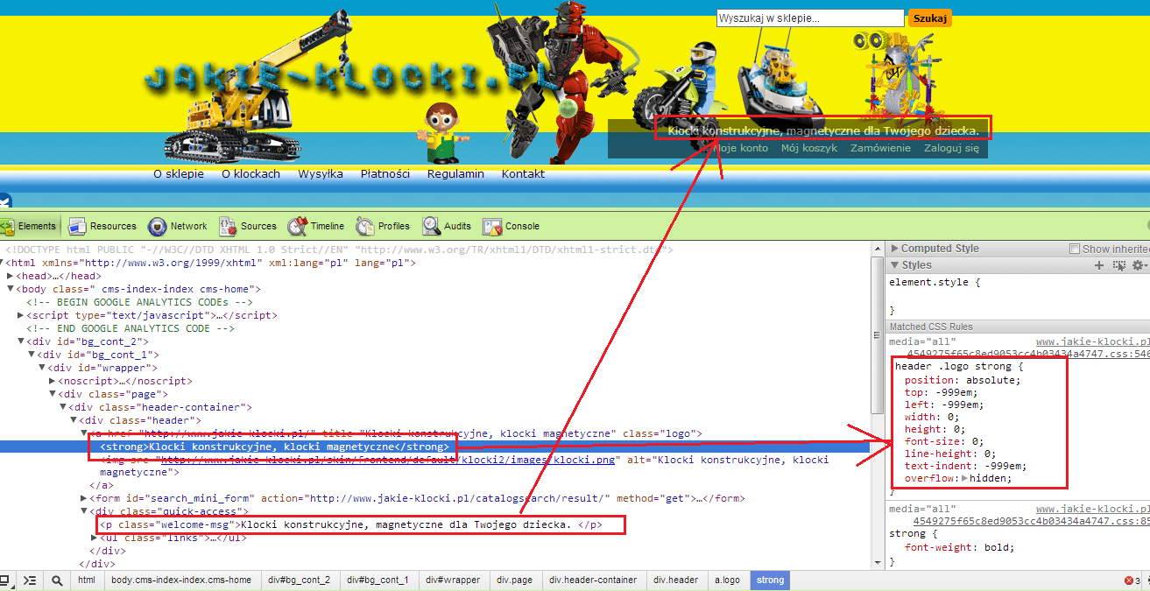Image resolution: width=1150 pixels, height=591 pixels.
Task: Collapse the div bg_cont_1 node
Action: coord(32,355)
